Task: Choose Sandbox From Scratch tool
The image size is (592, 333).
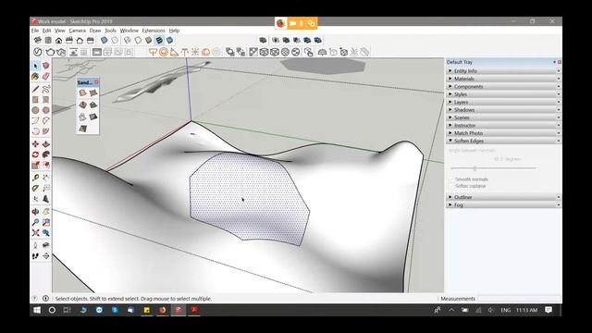Action: pyautogui.click(x=92, y=92)
